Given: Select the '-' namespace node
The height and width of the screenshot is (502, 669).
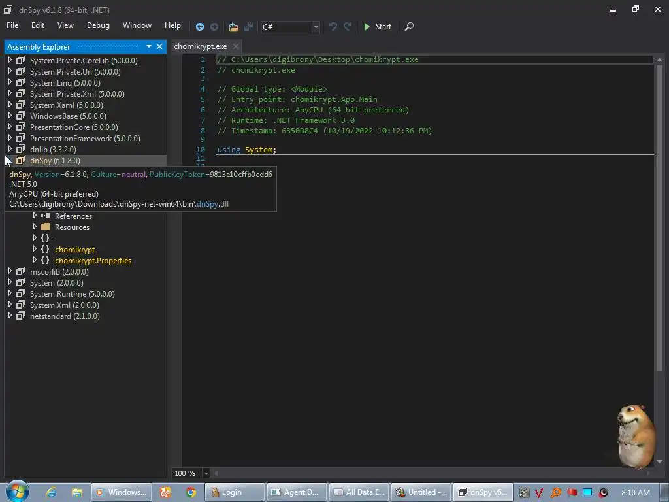Looking at the screenshot, I should (x=56, y=238).
